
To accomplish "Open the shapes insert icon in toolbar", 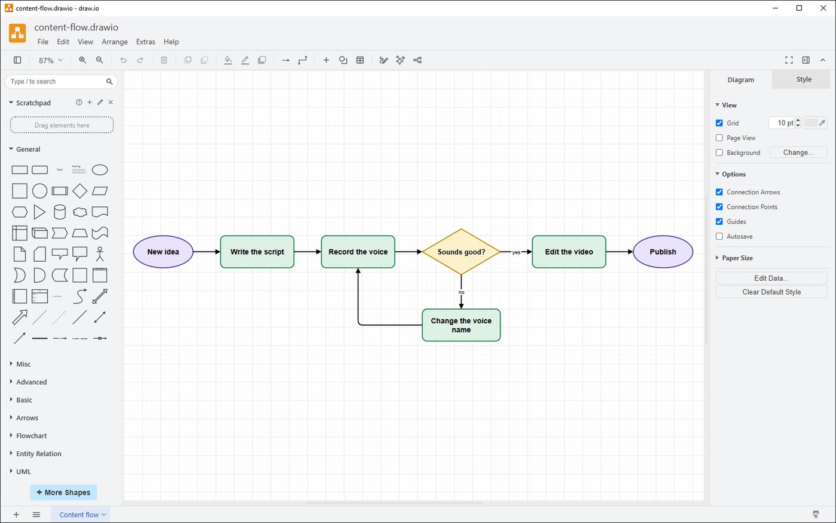I will point(343,60).
